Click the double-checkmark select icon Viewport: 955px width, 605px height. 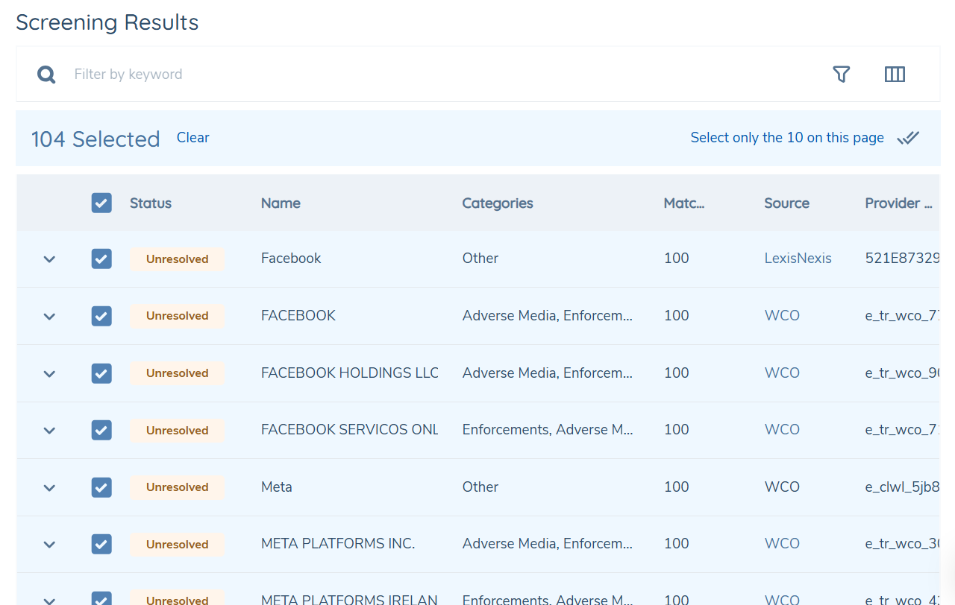coord(908,138)
